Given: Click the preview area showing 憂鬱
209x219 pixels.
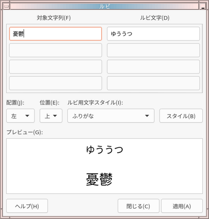Looking at the screenshot, I should point(104,166).
